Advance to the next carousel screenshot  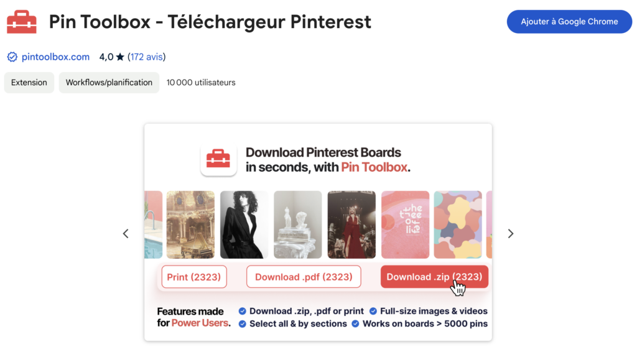tap(511, 234)
